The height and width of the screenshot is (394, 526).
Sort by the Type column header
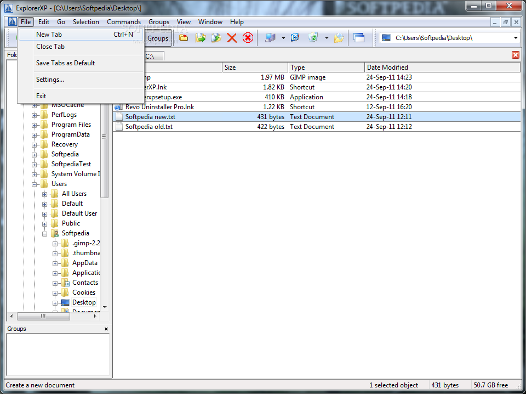tap(326, 67)
